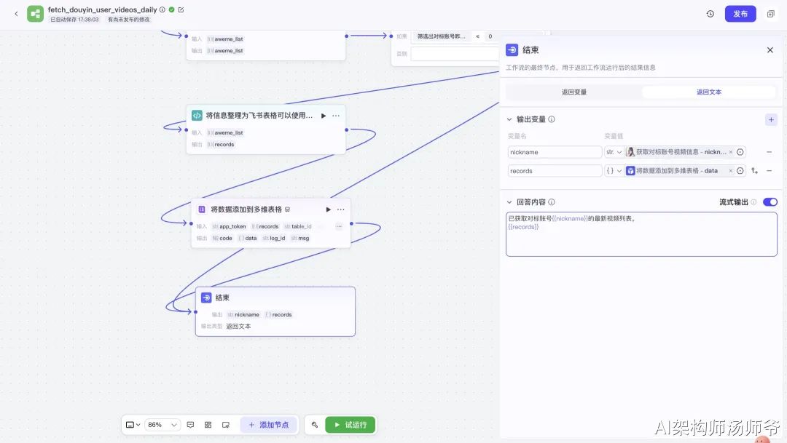Toggle the 流式输出 streaming switch

click(770, 202)
